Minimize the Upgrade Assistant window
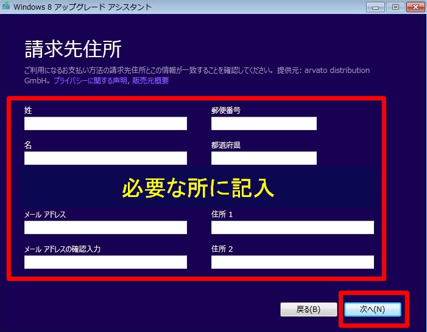Viewport: 427px width, 332px height. (x=375, y=7)
